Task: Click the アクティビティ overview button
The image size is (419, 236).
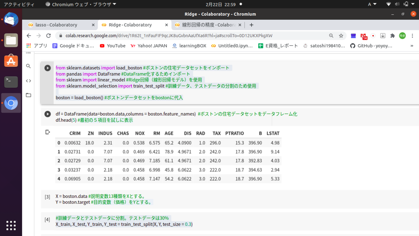Action: click(x=19, y=4)
